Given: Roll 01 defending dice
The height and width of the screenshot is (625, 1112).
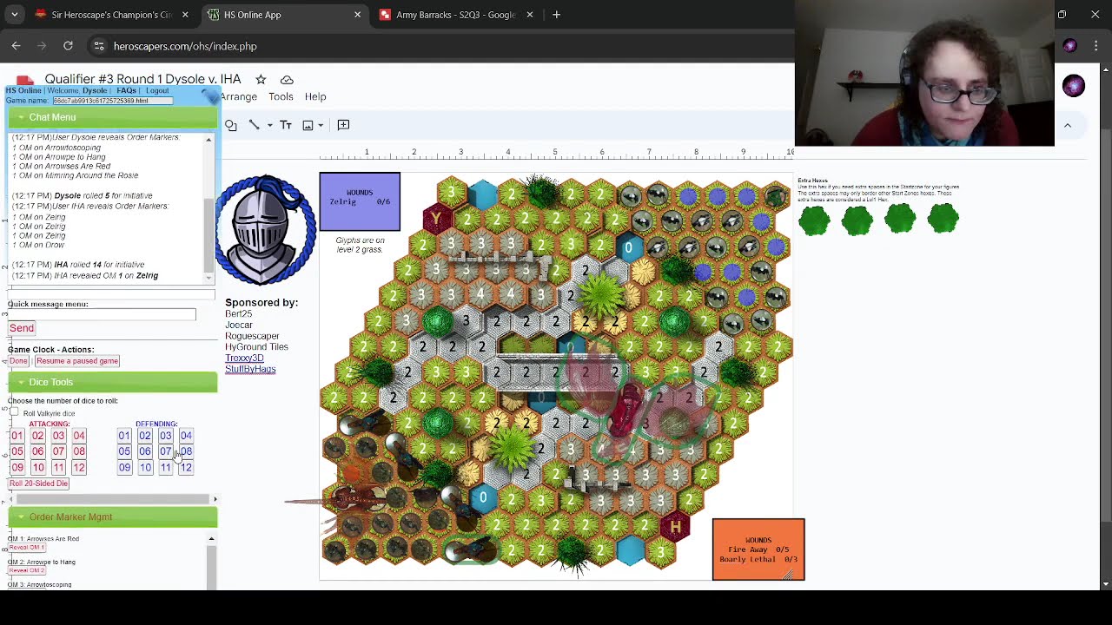Looking at the screenshot, I should 124,436.
